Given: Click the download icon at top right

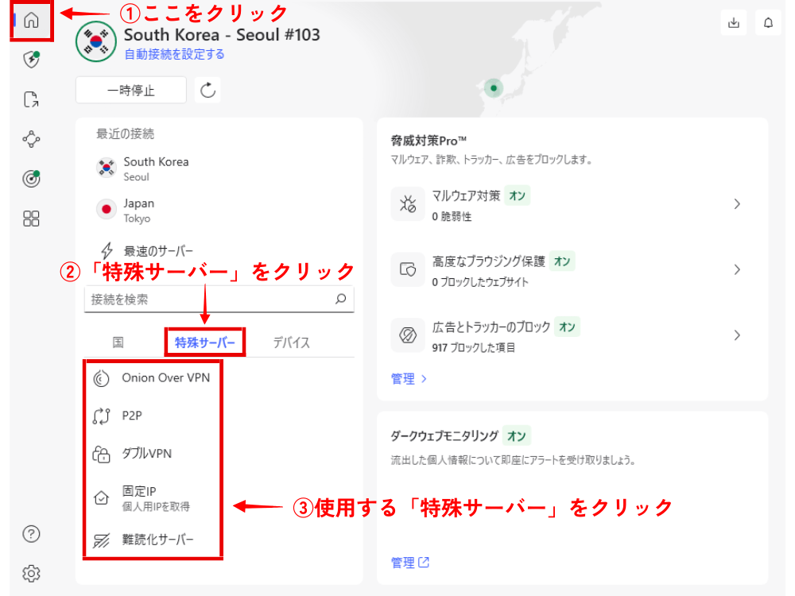Looking at the screenshot, I should tap(733, 23).
